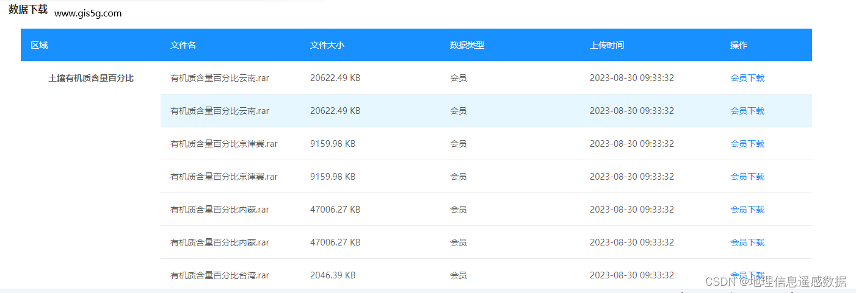Select the 区域 column header

[39, 45]
